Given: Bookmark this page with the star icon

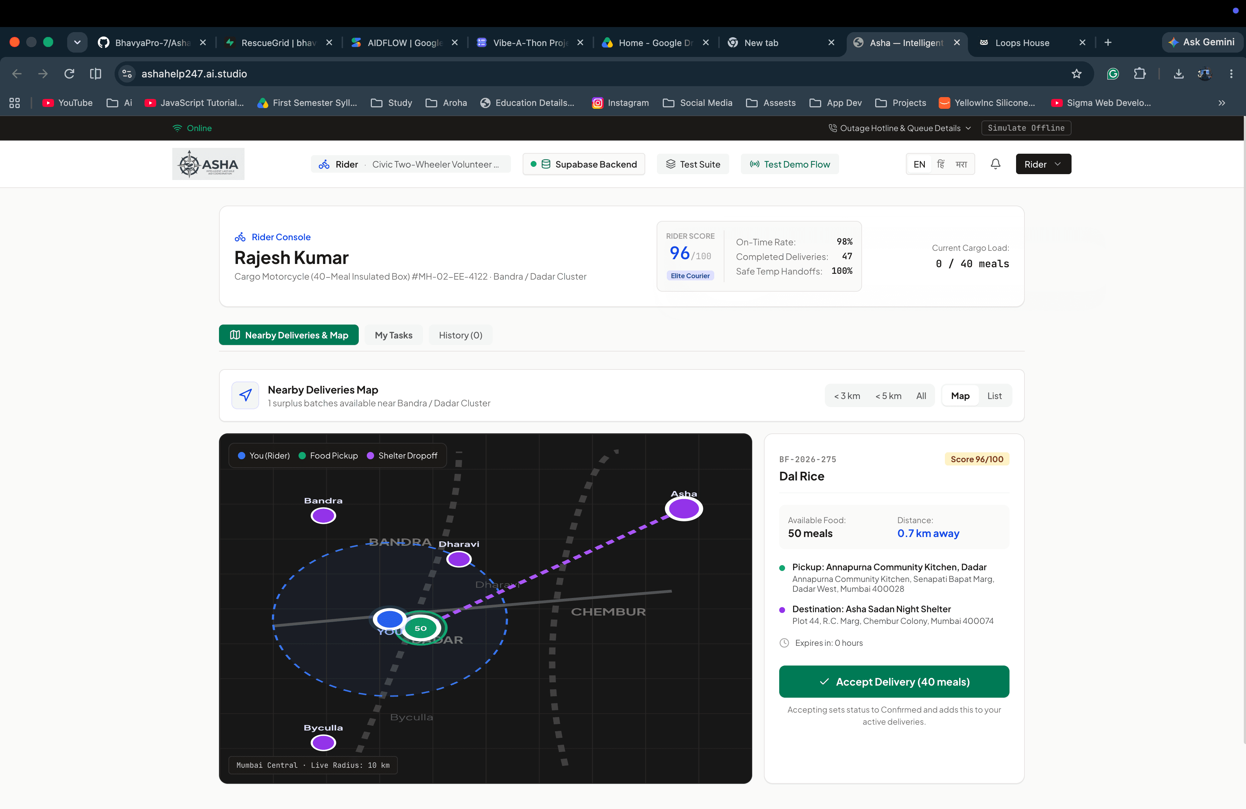Looking at the screenshot, I should (1076, 74).
